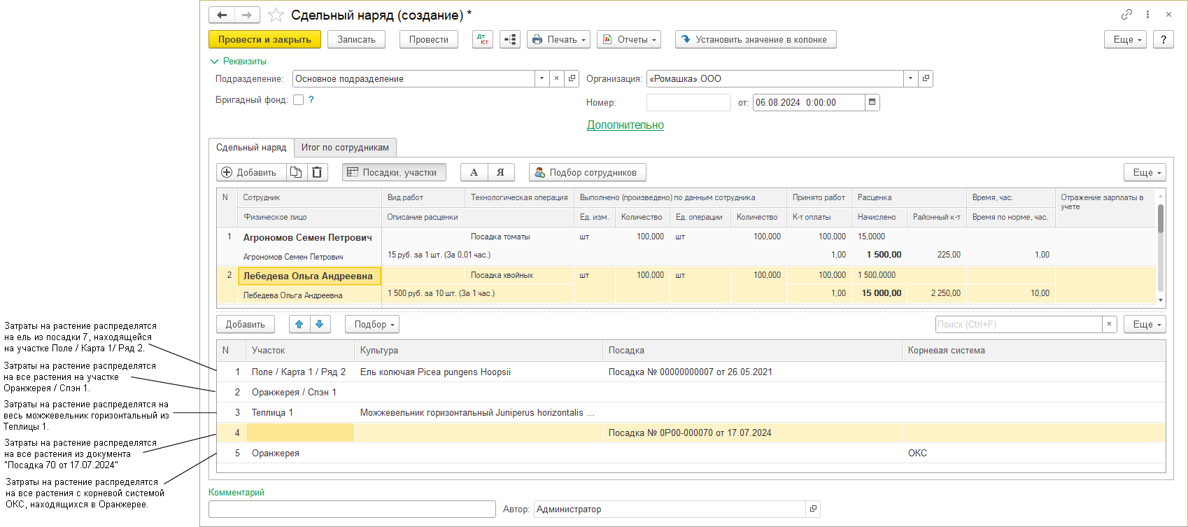Switch to Сдельный наряд tab
Viewport: 1188px width, 527px height.
point(251,147)
